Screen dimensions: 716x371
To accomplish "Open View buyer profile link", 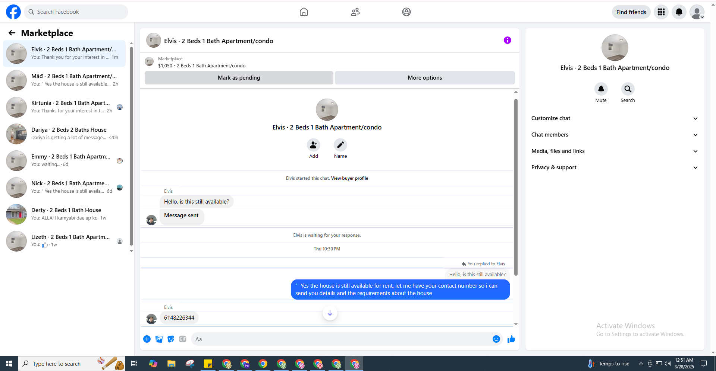I will point(349,178).
